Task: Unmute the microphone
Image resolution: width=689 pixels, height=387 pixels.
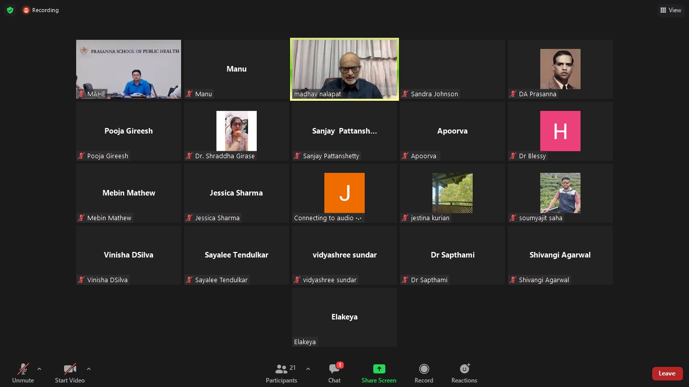Action: [x=23, y=373]
